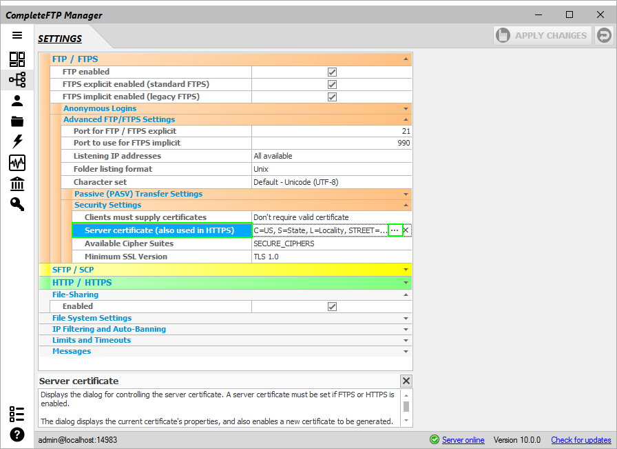The image size is (617, 449).
Task: Open the checklist icon at sidebar bottom
Action: click(17, 414)
